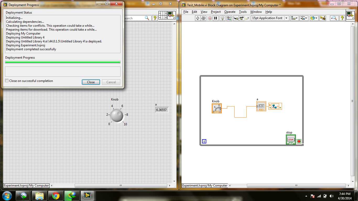Click the Step Into icon
Screen dimensions: 358x201
point(236,18)
